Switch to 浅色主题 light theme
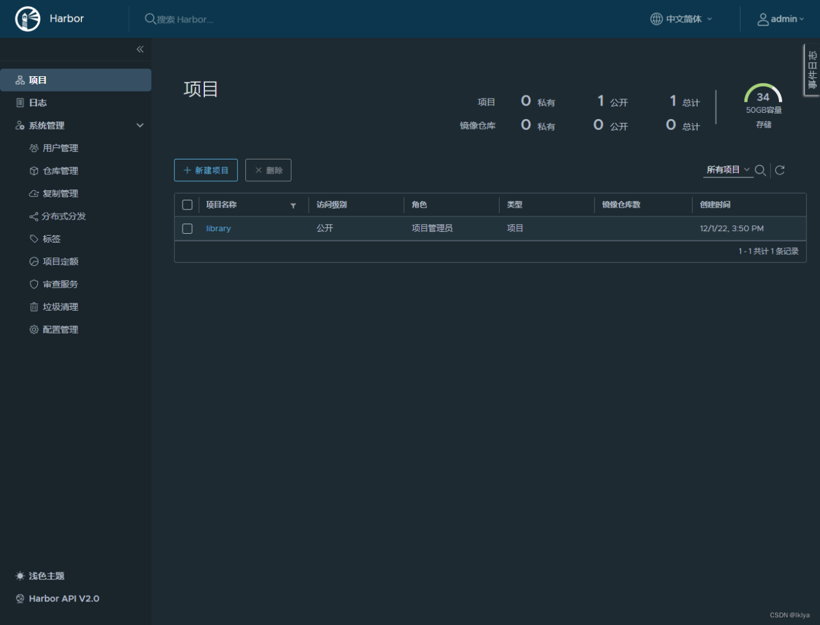Screen dimensions: 820x625 click(46, 576)
